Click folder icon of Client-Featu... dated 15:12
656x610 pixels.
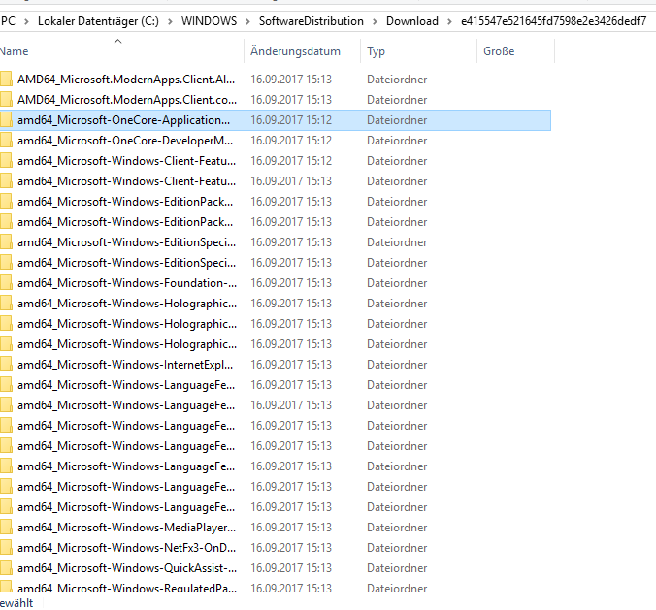(6, 161)
